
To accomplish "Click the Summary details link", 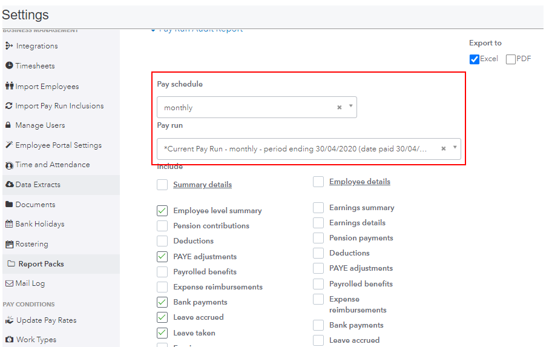I will coord(202,185).
